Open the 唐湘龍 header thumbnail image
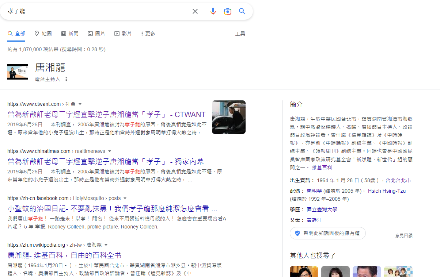 click(18, 72)
